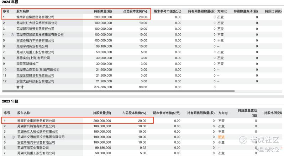Click 持股数量(股) column header in 2023 table
The image size is (284, 156).
[x=102, y=113]
